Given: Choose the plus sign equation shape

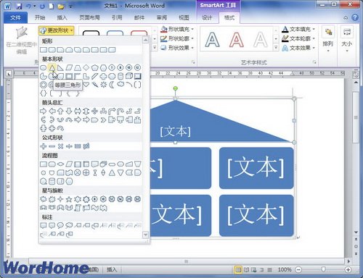Looking at the screenshot, I should point(43,146).
